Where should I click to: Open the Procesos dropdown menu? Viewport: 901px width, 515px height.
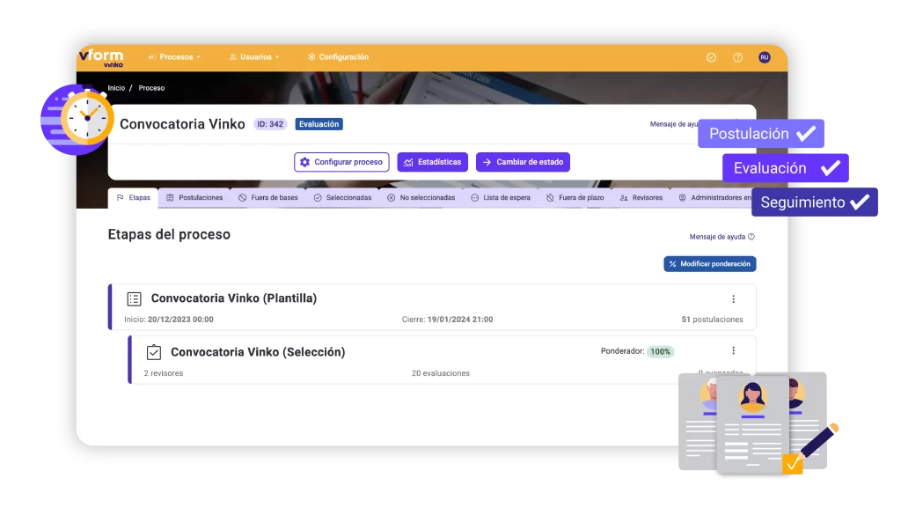coord(175,57)
